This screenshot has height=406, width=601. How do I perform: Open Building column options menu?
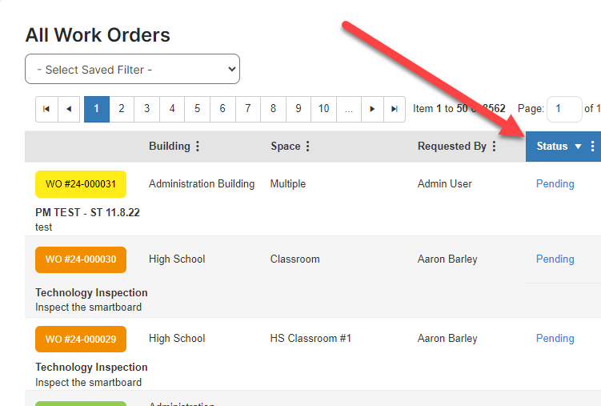pos(198,146)
